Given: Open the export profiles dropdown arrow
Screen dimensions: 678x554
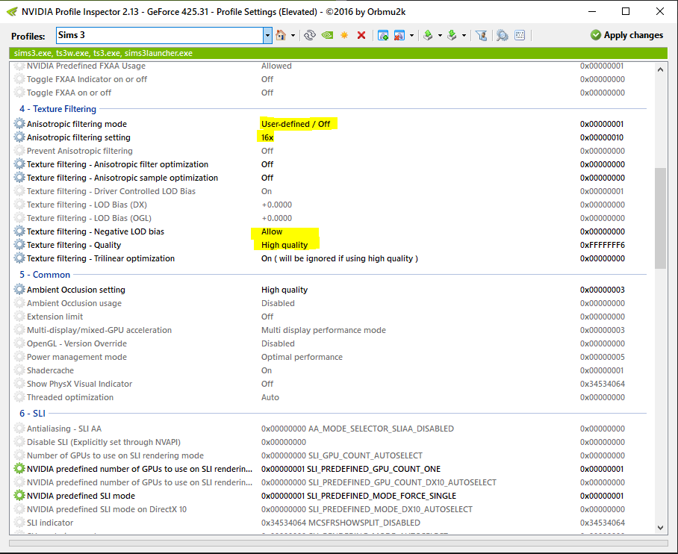Looking at the screenshot, I should tap(440, 35).
